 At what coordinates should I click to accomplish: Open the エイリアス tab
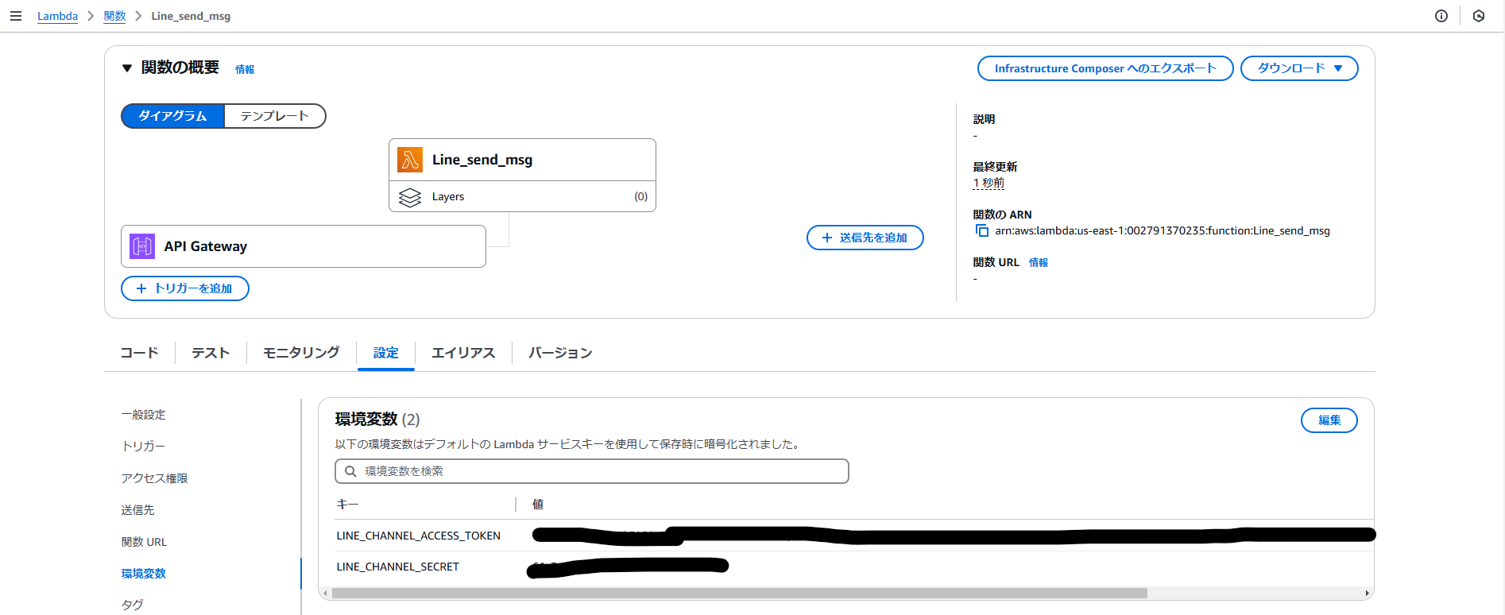463,353
